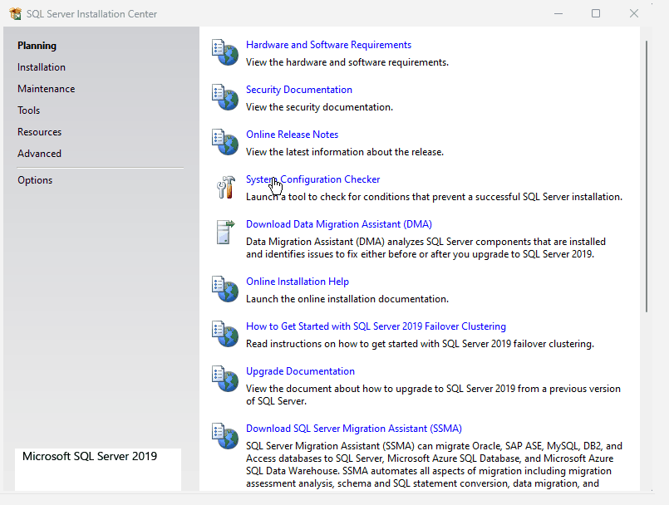Image resolution: width=669 pixels, height=505 pixels.
Task: Click the vertical scrollbar thumb
Action: coord(647,177)
